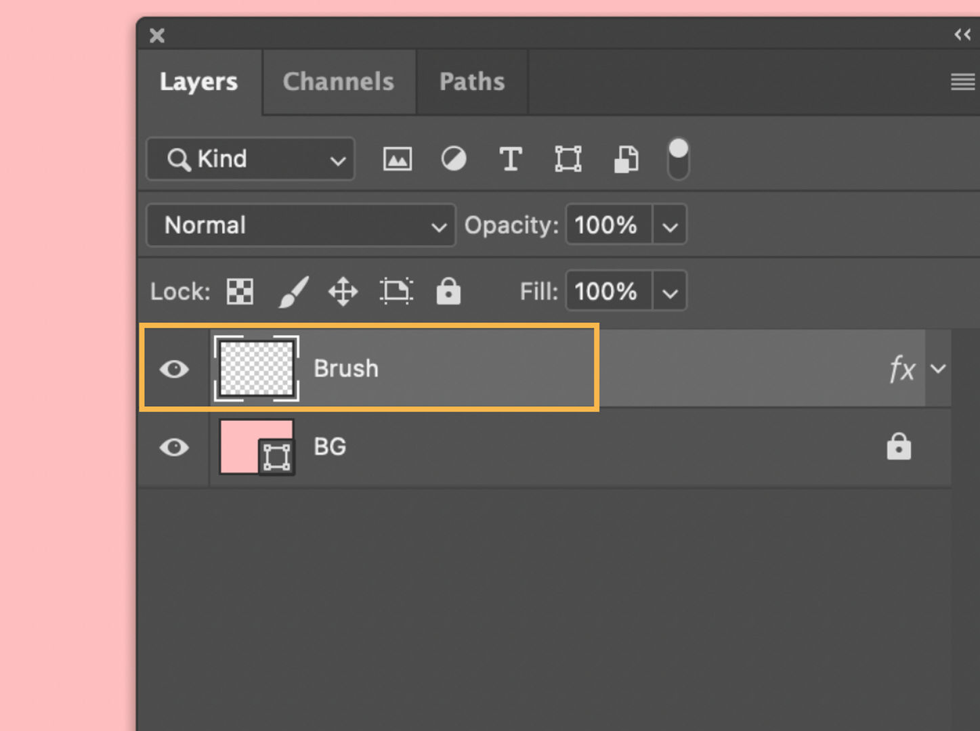Filter for type layers
980x731 pixels.
coord(511,159)
